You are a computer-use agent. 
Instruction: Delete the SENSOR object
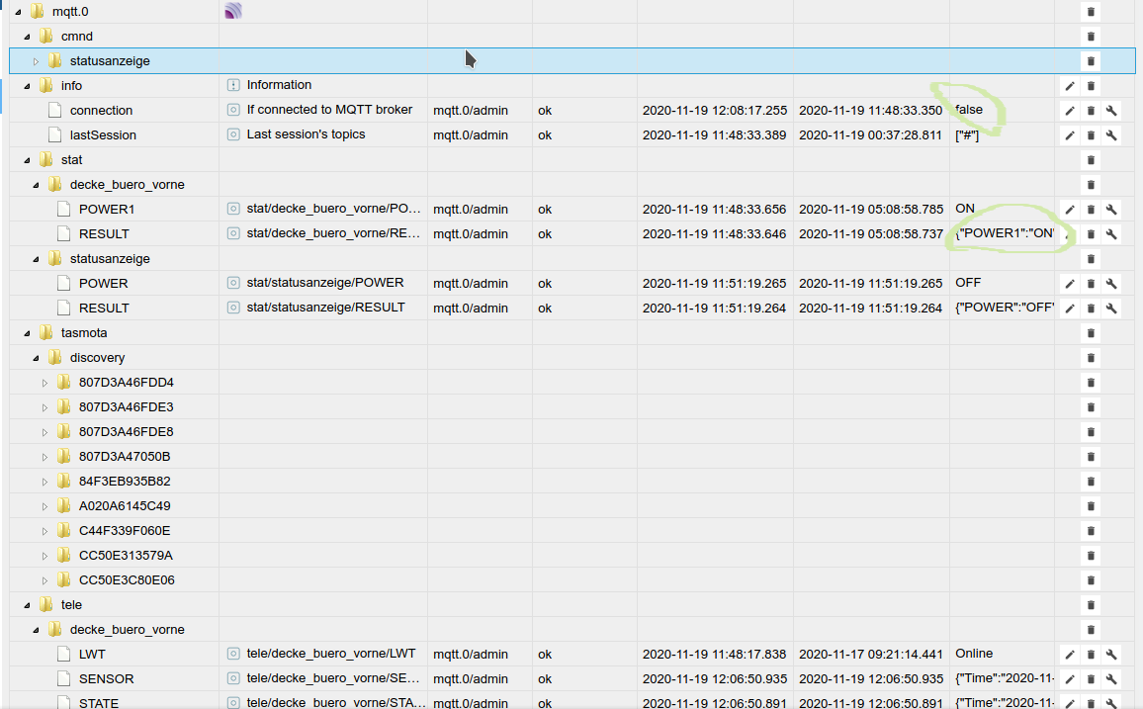point(1091,679)
